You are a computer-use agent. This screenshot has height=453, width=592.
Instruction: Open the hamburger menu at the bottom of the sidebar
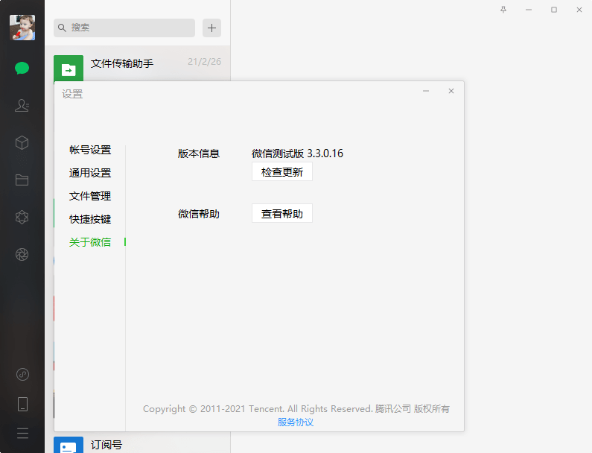click(22, 434)
